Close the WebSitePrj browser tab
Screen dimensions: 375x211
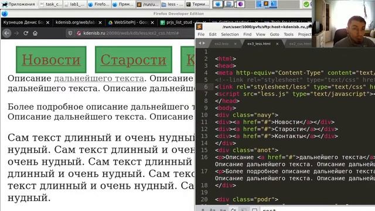[152, 22]
